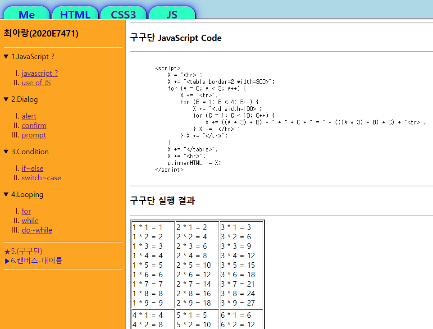433x329 pixels.
Task: Click the table border=2 width=300 code line
Action: click(221, 82)
